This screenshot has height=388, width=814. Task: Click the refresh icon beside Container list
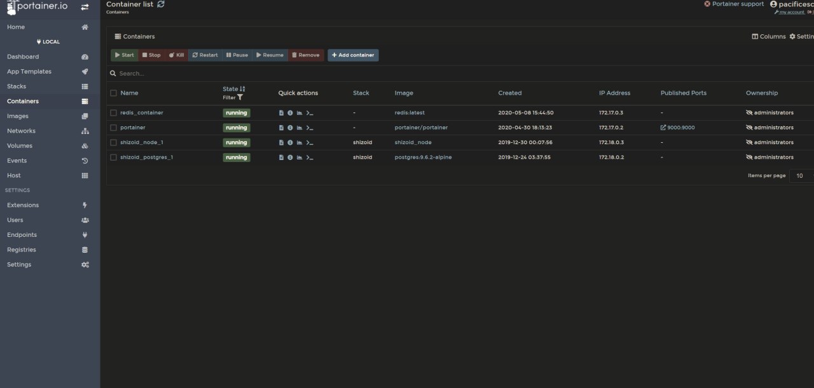tap(161, 4)
